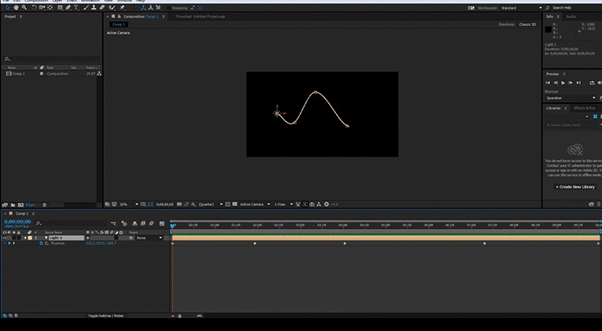
Task: Select the Pan Behind anchor point tool
Action: pos(50,8)
